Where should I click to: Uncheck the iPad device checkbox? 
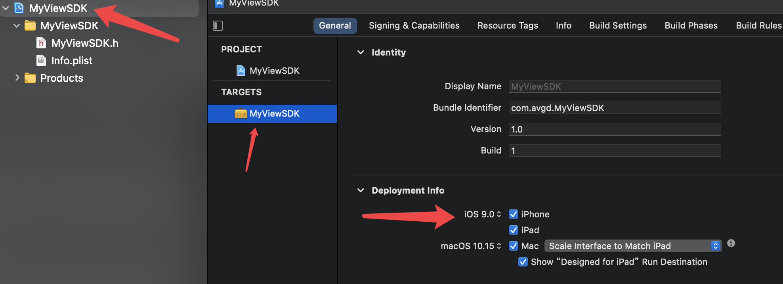(514, 230)
